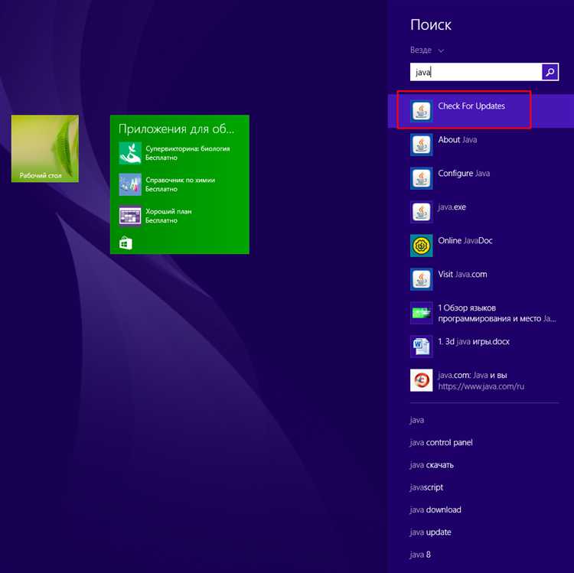Launch the Configure Java icon
574x573 pixels.
[422, 178]
